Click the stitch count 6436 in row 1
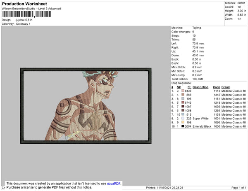Screen dimensions: 248x191 pyautogui.click(x=188, y=91)
